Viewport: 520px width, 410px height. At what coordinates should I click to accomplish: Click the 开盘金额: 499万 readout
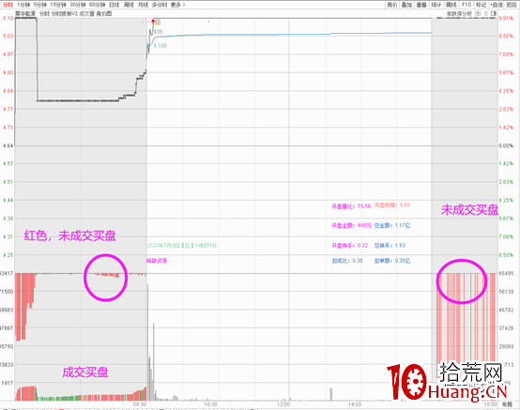(352, 225)
